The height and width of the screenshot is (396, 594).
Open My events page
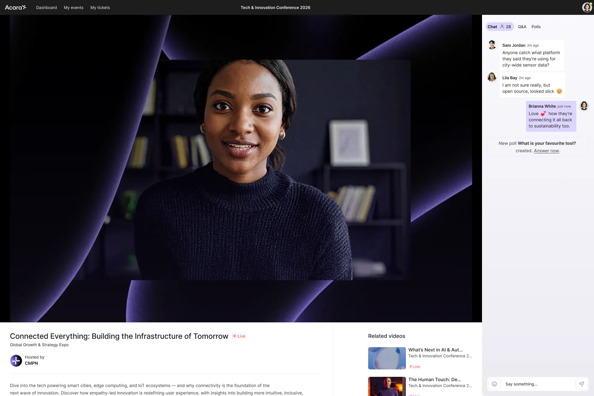[74, 7]
